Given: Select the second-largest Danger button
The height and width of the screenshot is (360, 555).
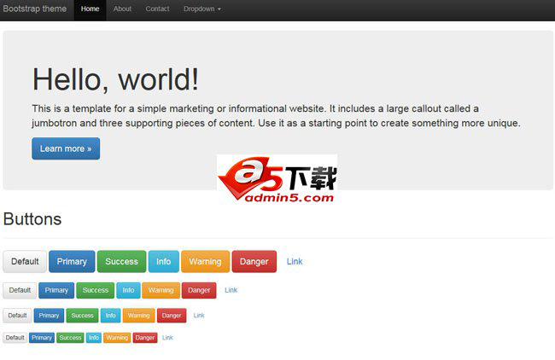Looking at the screenshot, I should [199, 290].
